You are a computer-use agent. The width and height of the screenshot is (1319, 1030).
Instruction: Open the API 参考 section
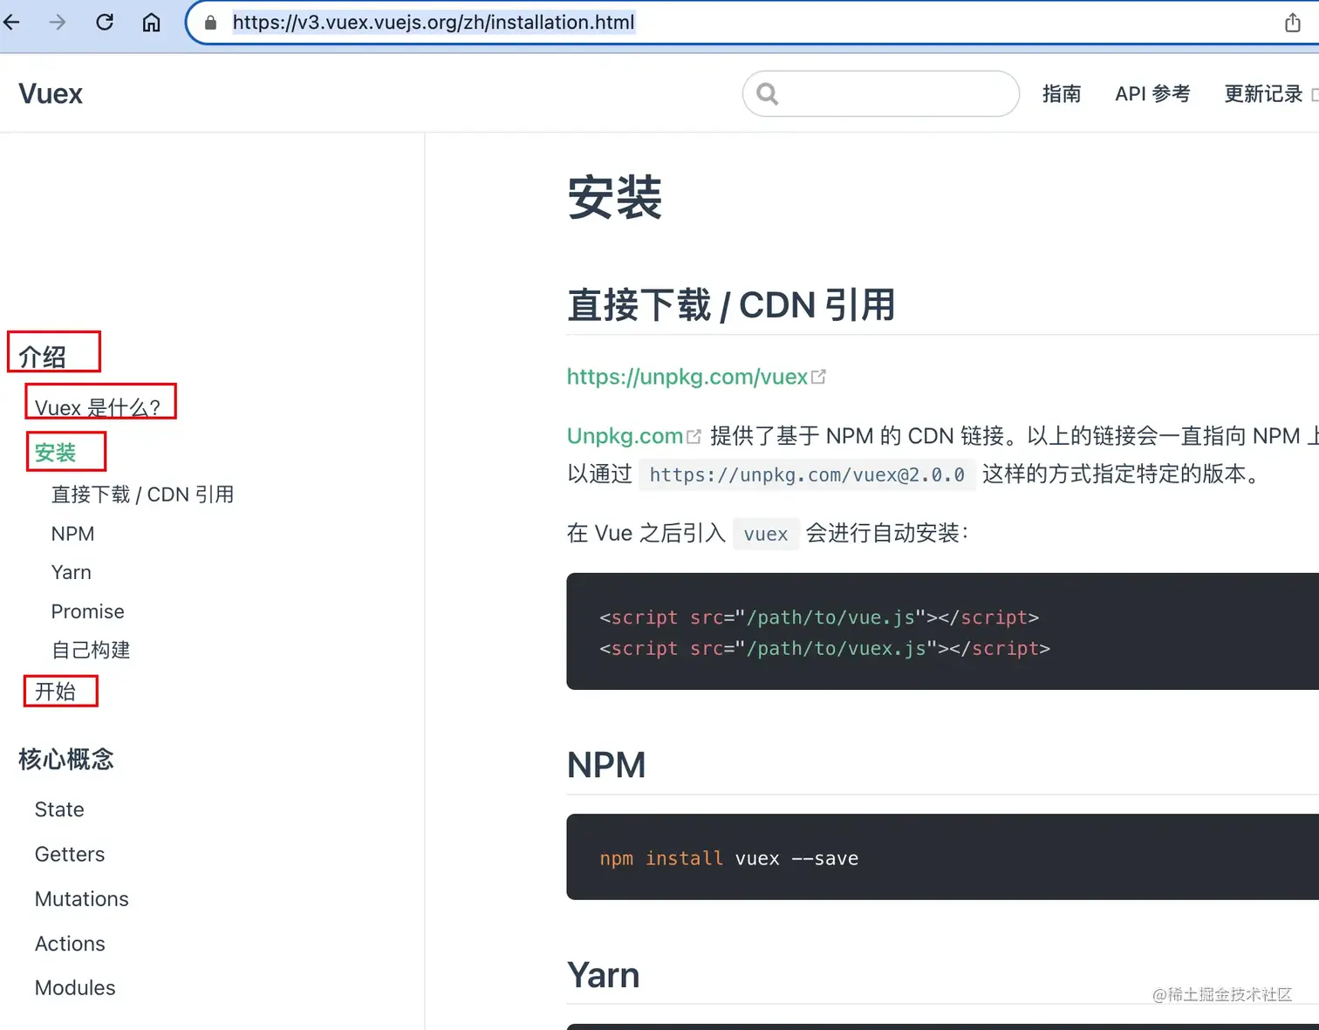1152,93
